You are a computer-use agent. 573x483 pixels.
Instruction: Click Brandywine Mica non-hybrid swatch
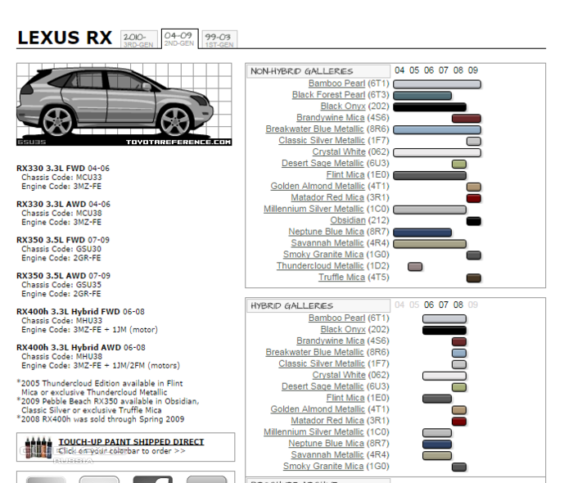467,119
